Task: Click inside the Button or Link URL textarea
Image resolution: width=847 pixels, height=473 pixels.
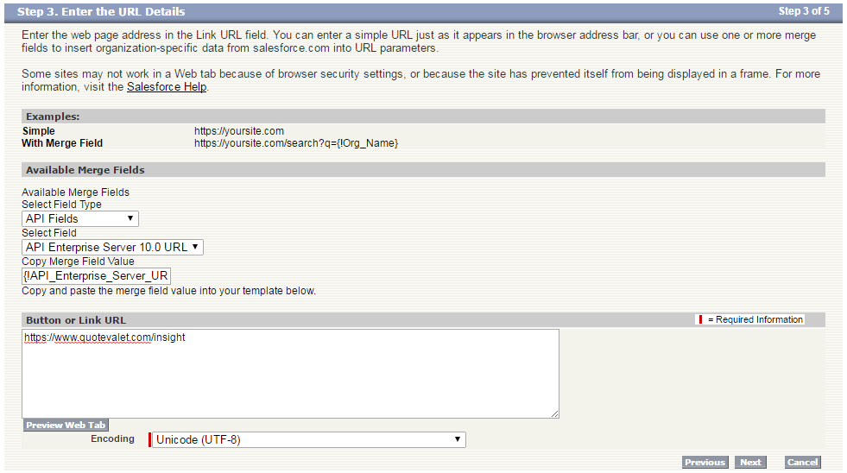Action: [290, 374]
